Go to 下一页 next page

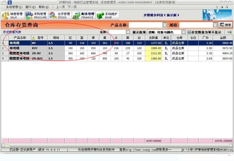72,7
